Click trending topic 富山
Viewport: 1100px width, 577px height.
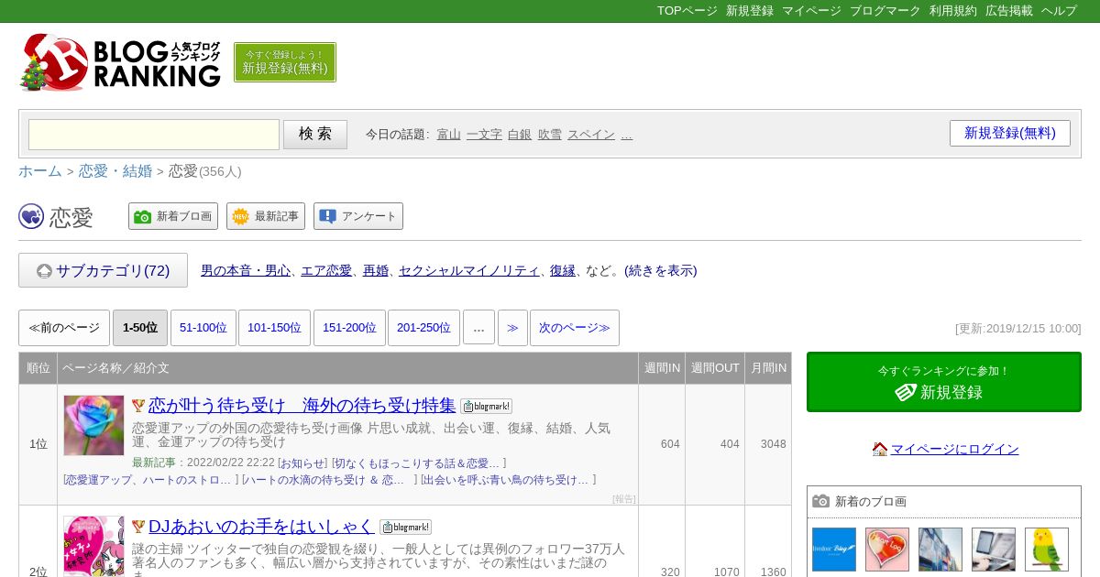point(448,134)
